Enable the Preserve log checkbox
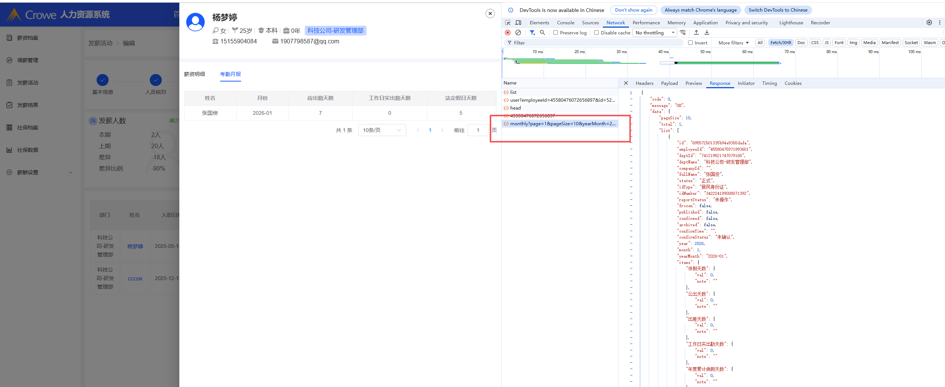The height and width of the screenshot is (387, 945). 556,33
